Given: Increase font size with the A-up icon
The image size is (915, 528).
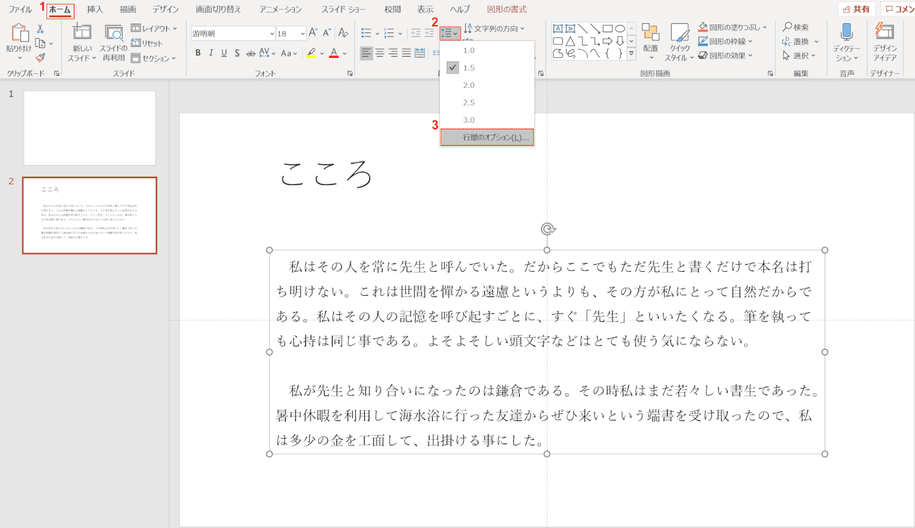Looking at the screenshot, I should pyautogui.click(x=313, y=32).
